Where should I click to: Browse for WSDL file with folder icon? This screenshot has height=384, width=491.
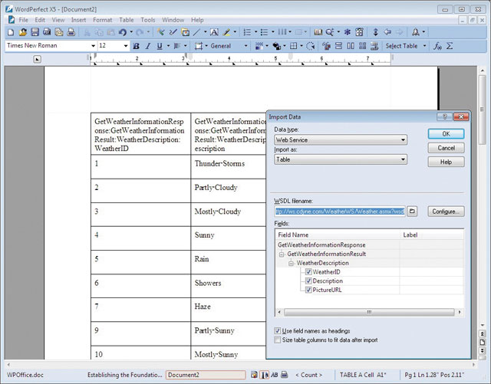pos(412,212)
